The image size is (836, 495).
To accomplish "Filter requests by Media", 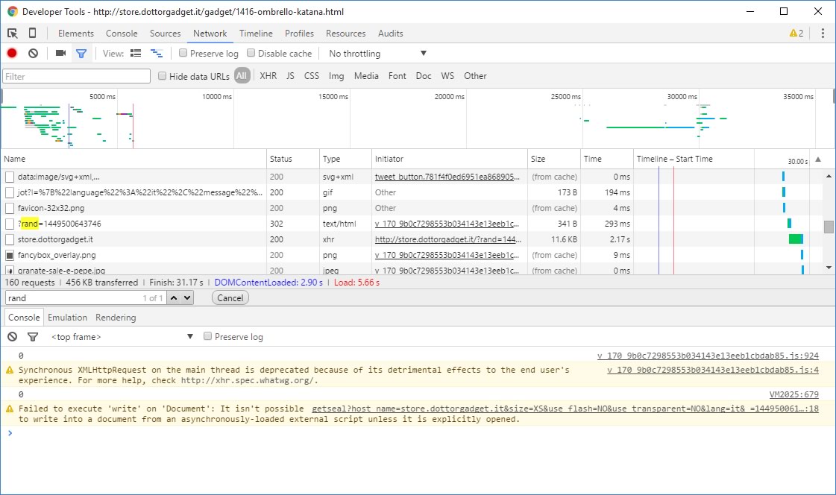I will [x=366, y=75].
